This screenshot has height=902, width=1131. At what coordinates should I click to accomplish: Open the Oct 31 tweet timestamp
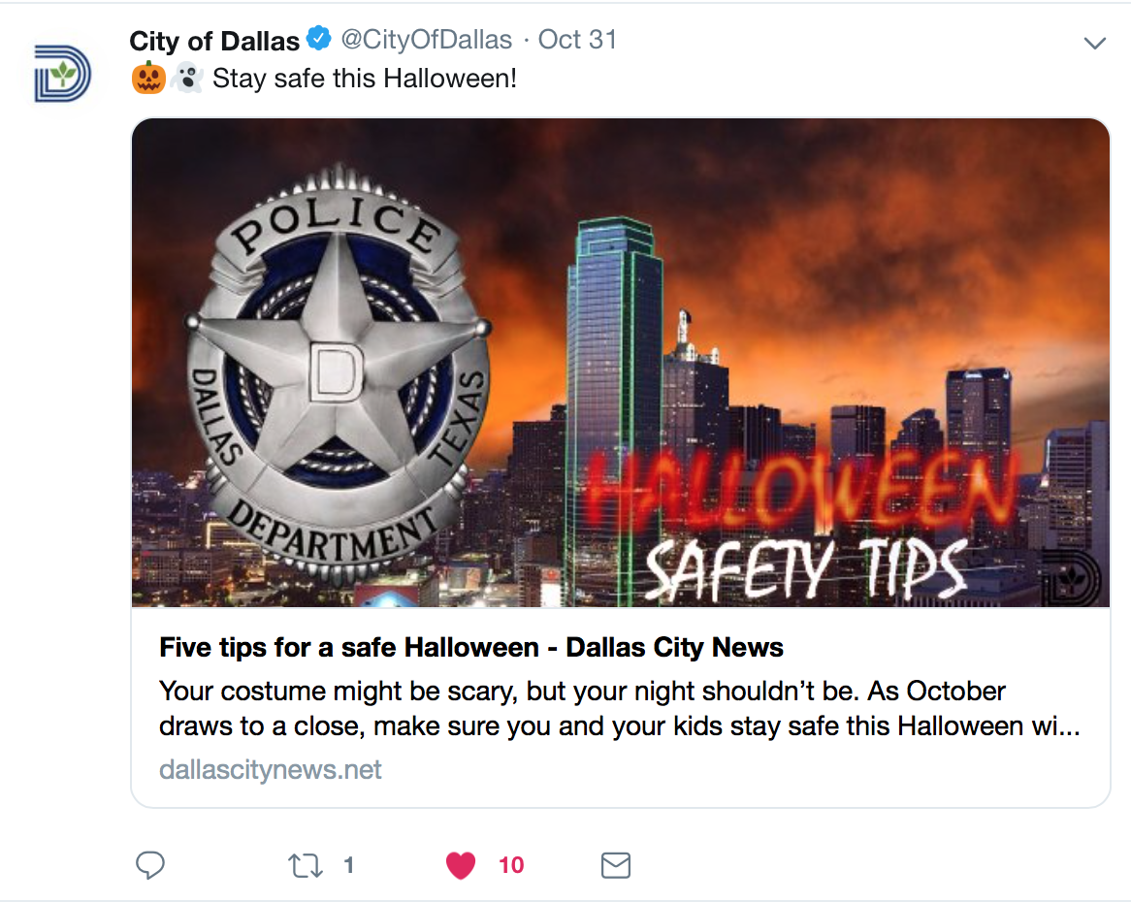click(x=578, y=40)
